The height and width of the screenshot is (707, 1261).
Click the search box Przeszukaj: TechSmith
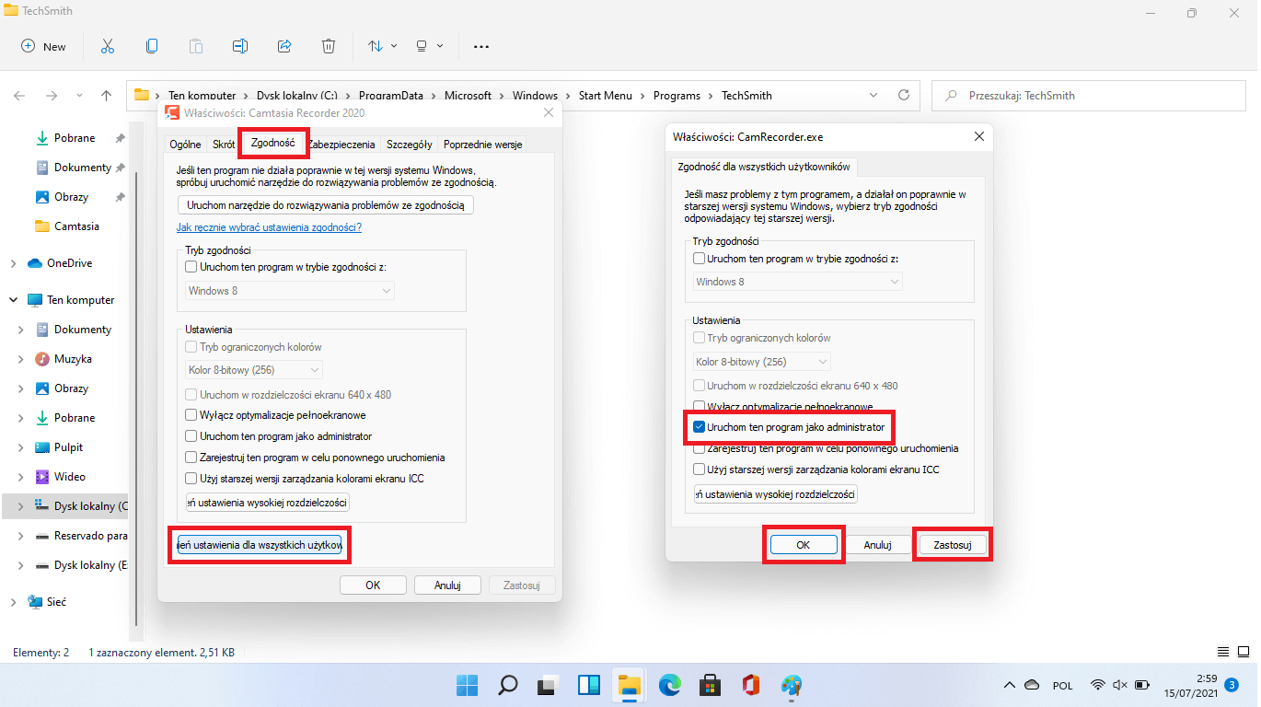[x=1089, y=95]
